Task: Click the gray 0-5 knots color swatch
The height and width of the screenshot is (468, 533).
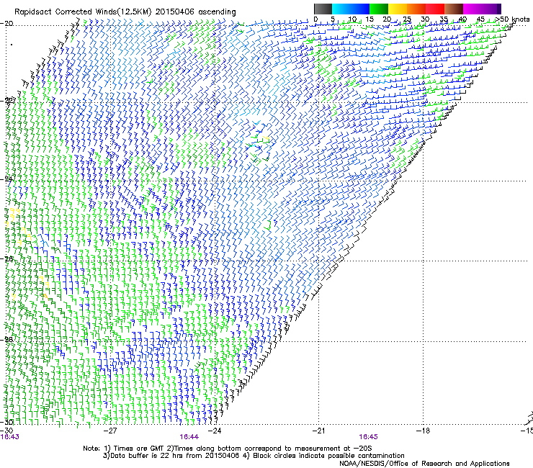Action: pyautogui.click(x=323, y=9)
